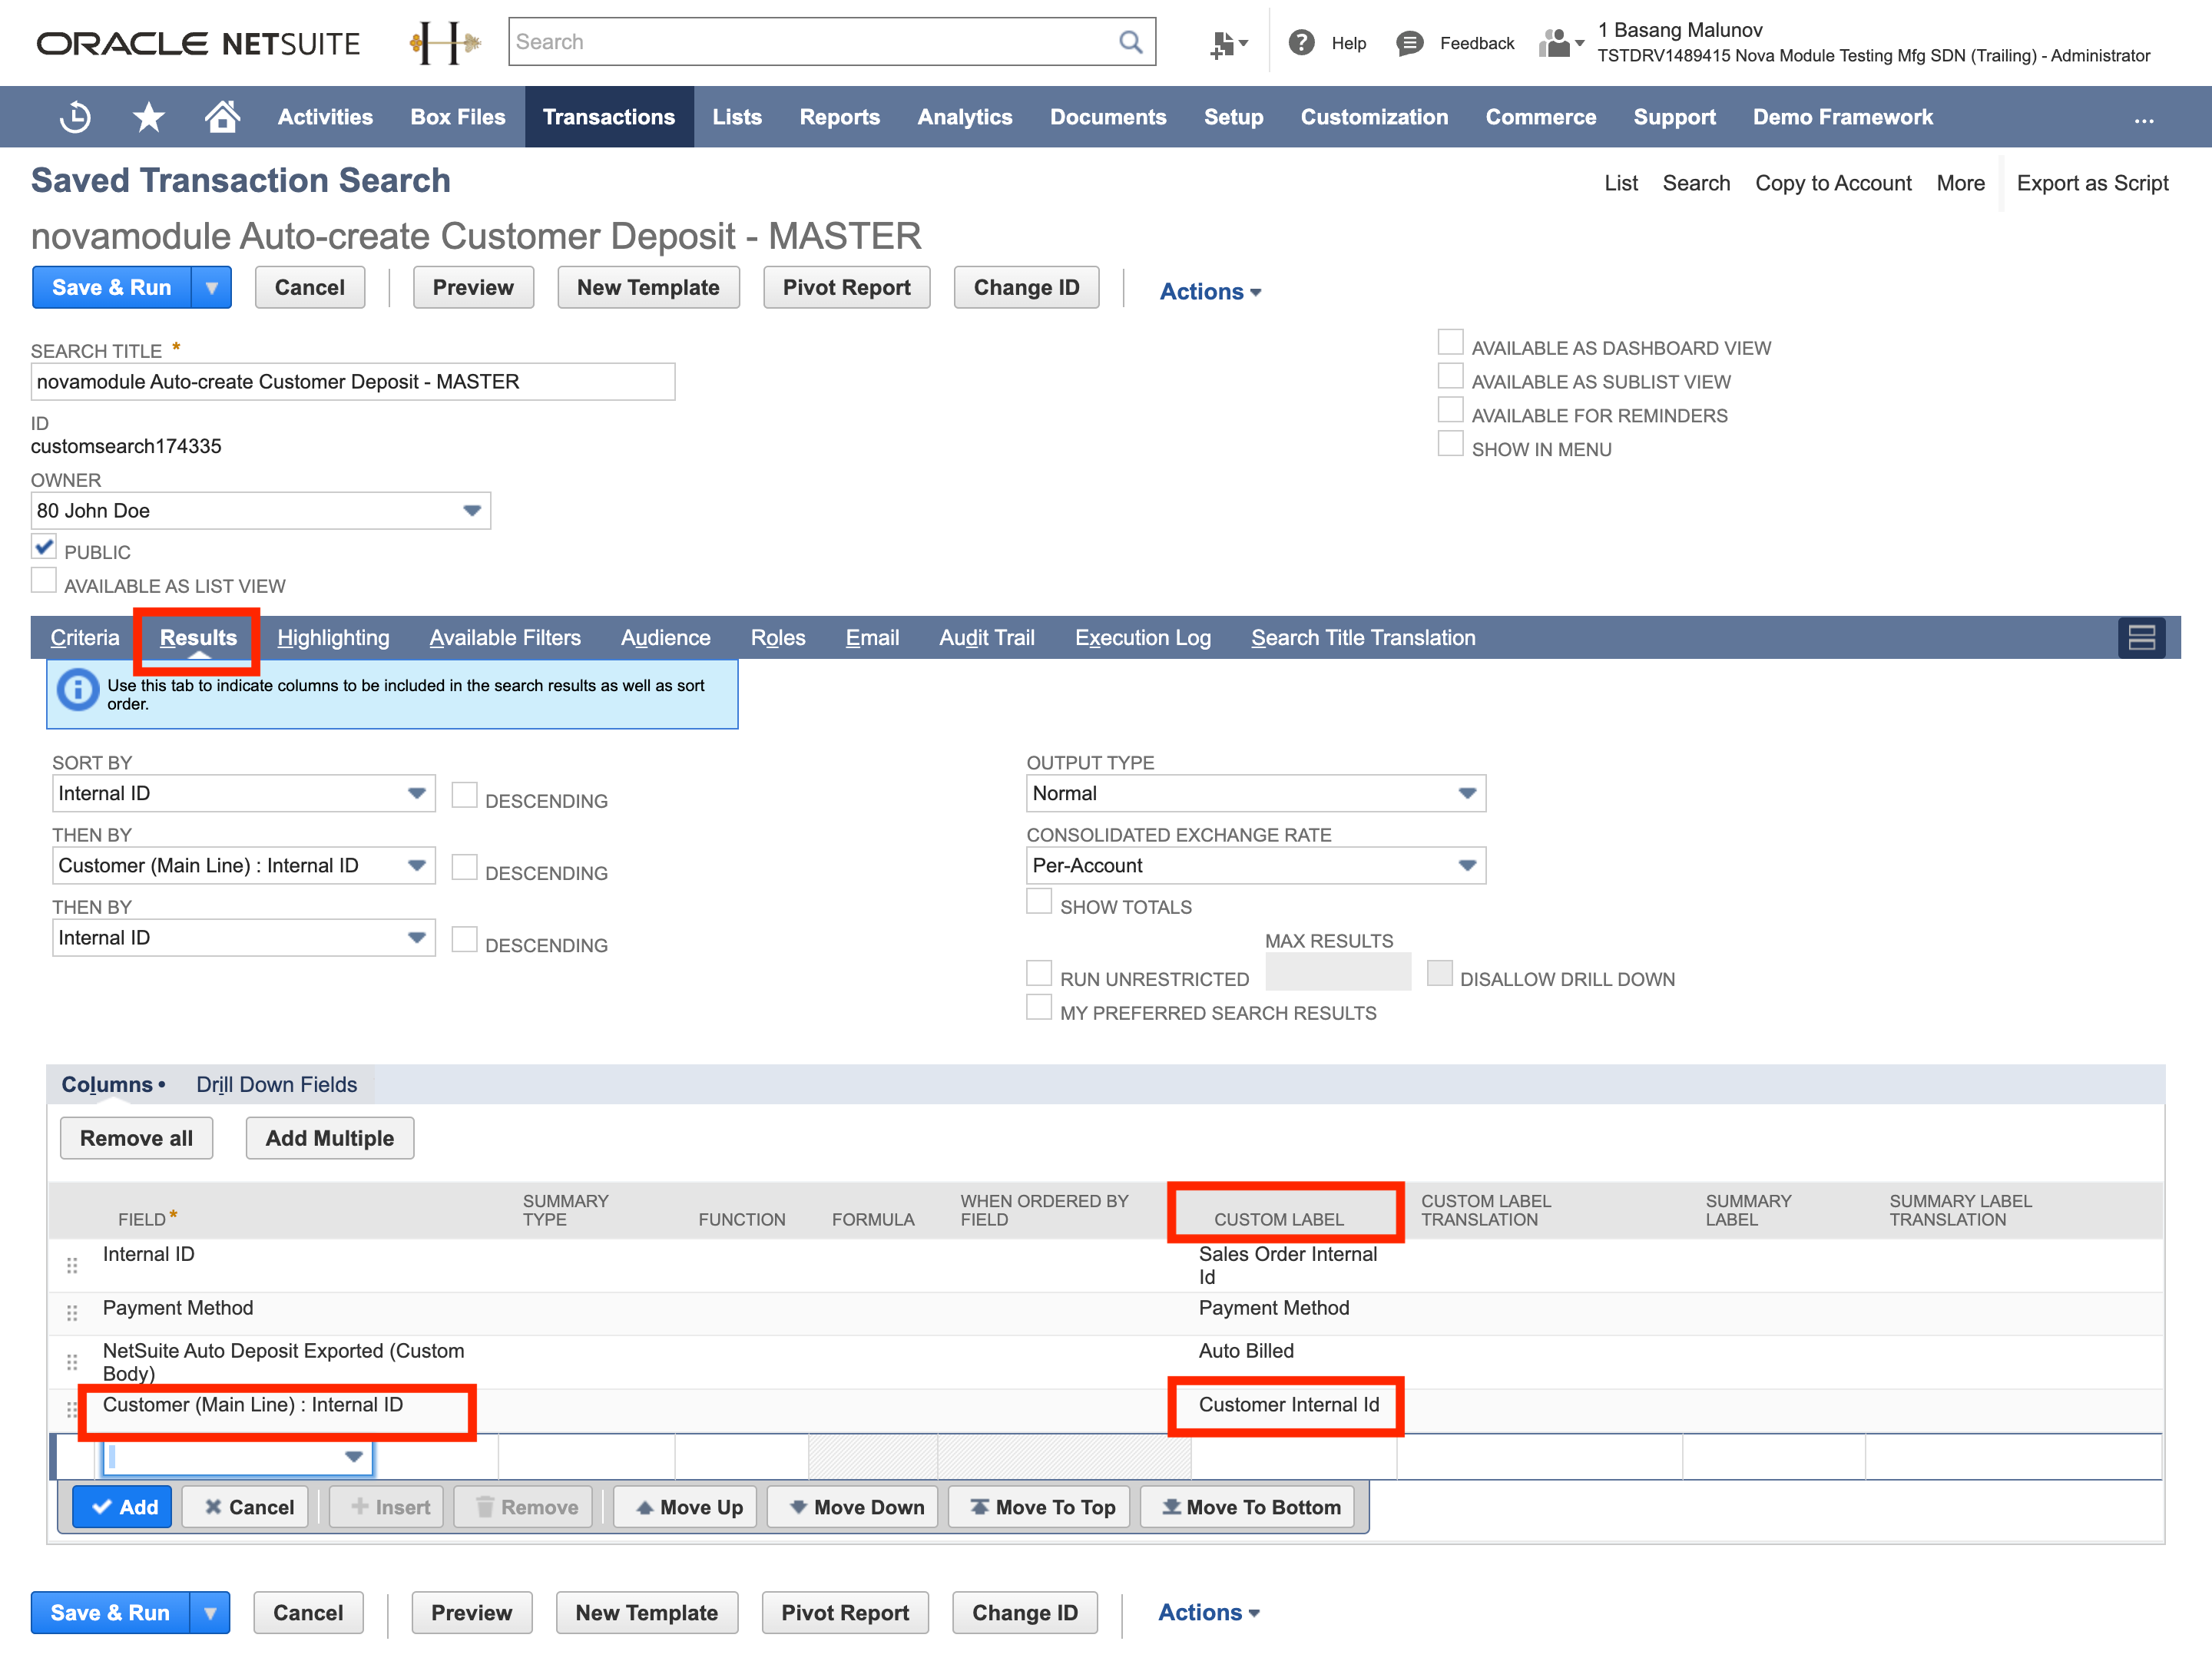Click Remove all columns button
The image size is (2212, 1671).
tap(136, 1139)
